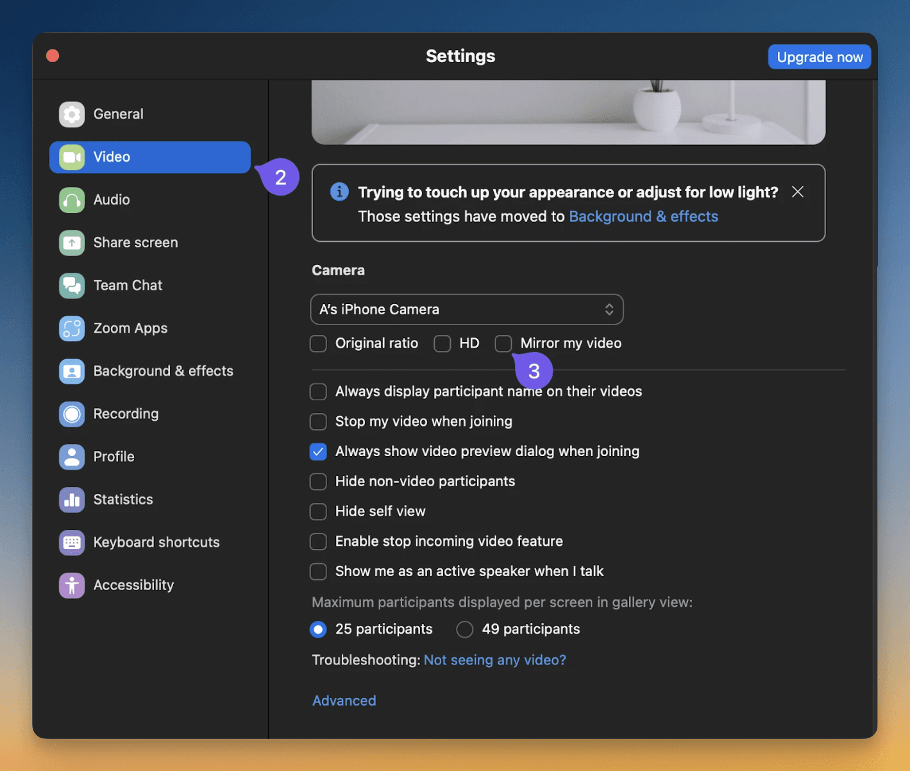Click the Team Chat bubble icon
This screenshot has width=910, height=771.
72,285
